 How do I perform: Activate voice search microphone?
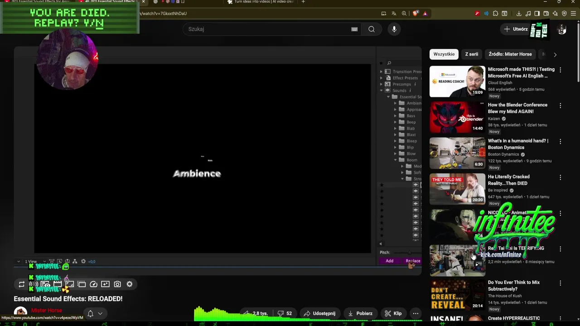pos(394,29)
